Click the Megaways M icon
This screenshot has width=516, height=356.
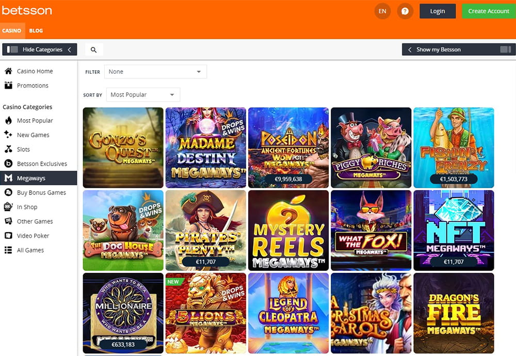(8, 178)
